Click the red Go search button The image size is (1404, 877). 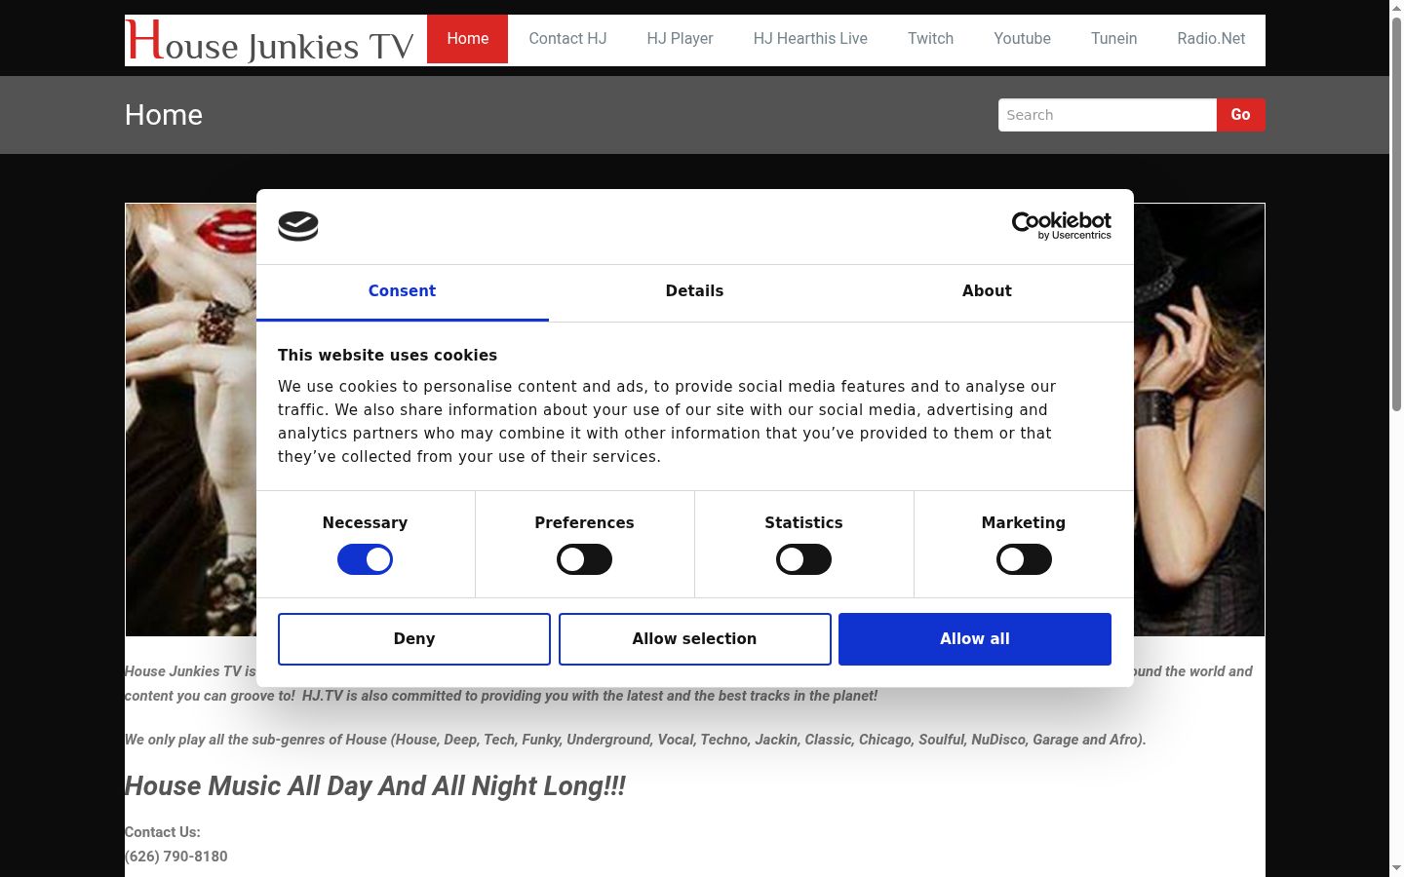coord(1240,115)
